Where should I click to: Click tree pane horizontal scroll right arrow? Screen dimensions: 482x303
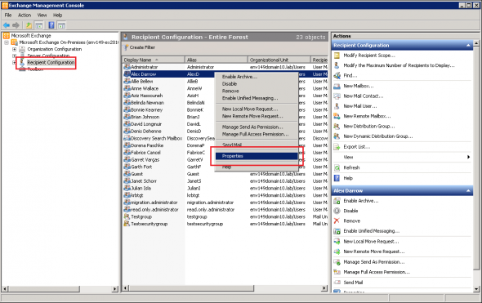115,289
